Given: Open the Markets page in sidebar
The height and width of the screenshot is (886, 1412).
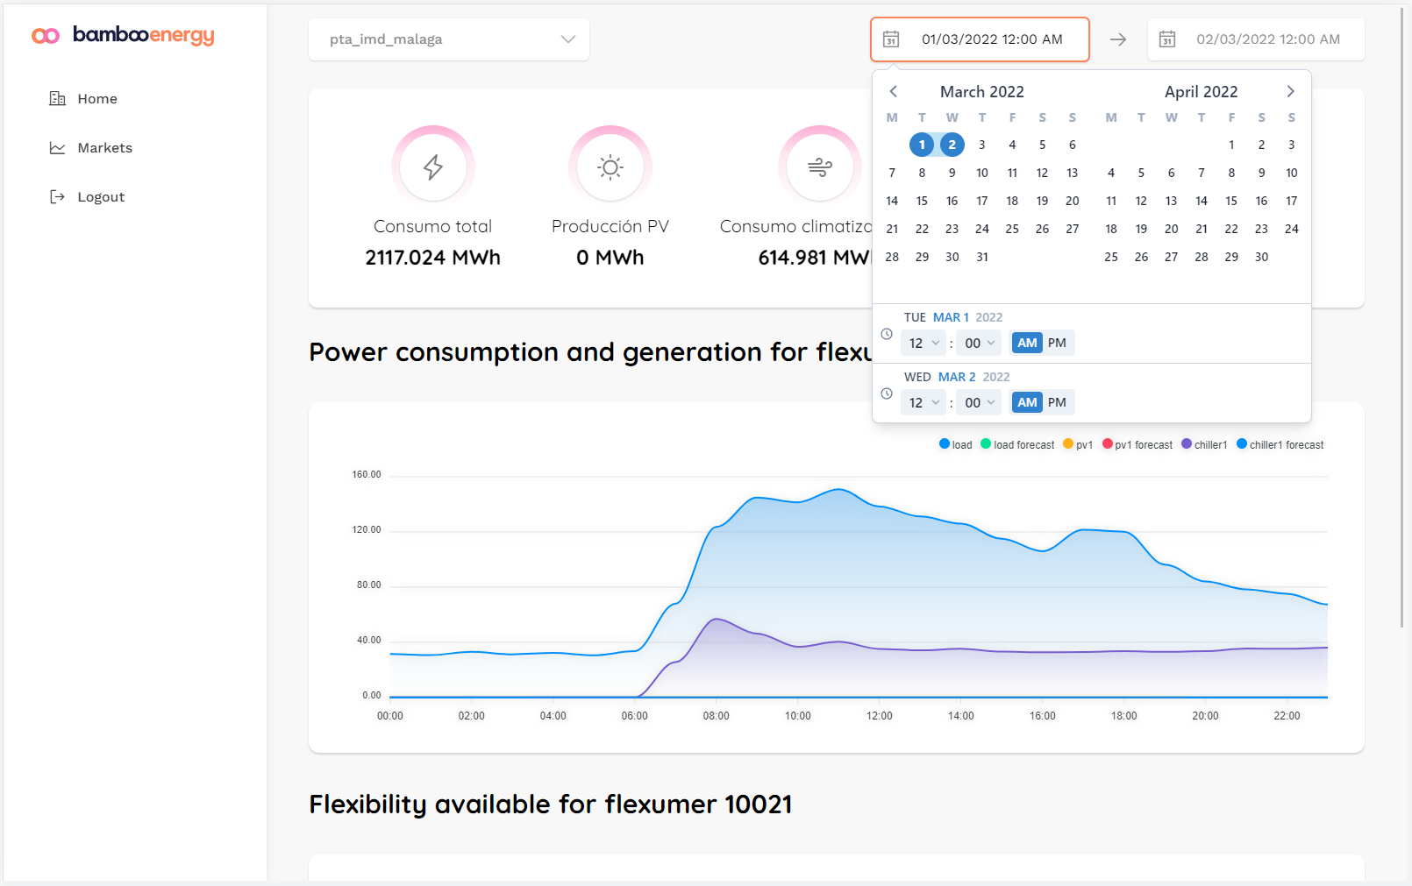Looking at the screenshot, I should 104,148.
